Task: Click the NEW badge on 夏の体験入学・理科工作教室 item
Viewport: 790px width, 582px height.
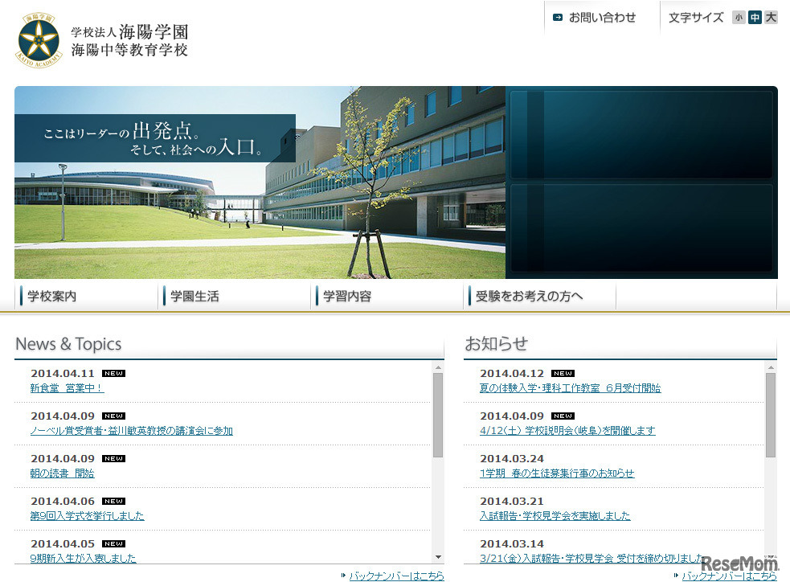Action: point(563,373)
